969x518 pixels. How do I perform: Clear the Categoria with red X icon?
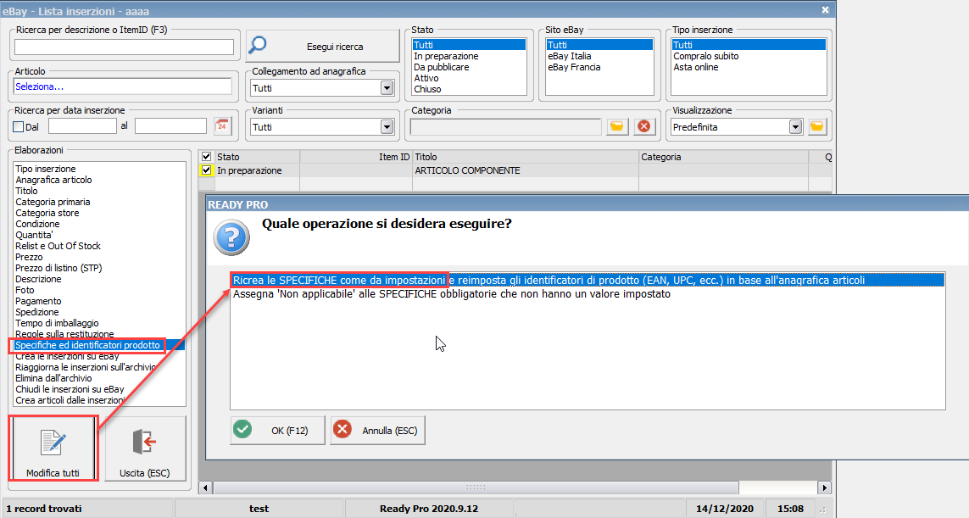[644, 126]
